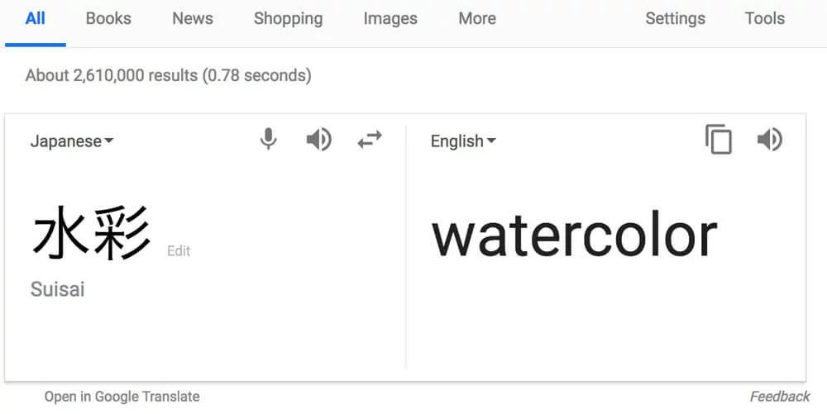Open the Japanese source language dropdown
Image resolution: width=827 pixels, height=414 pixels.
coord(72,141)
